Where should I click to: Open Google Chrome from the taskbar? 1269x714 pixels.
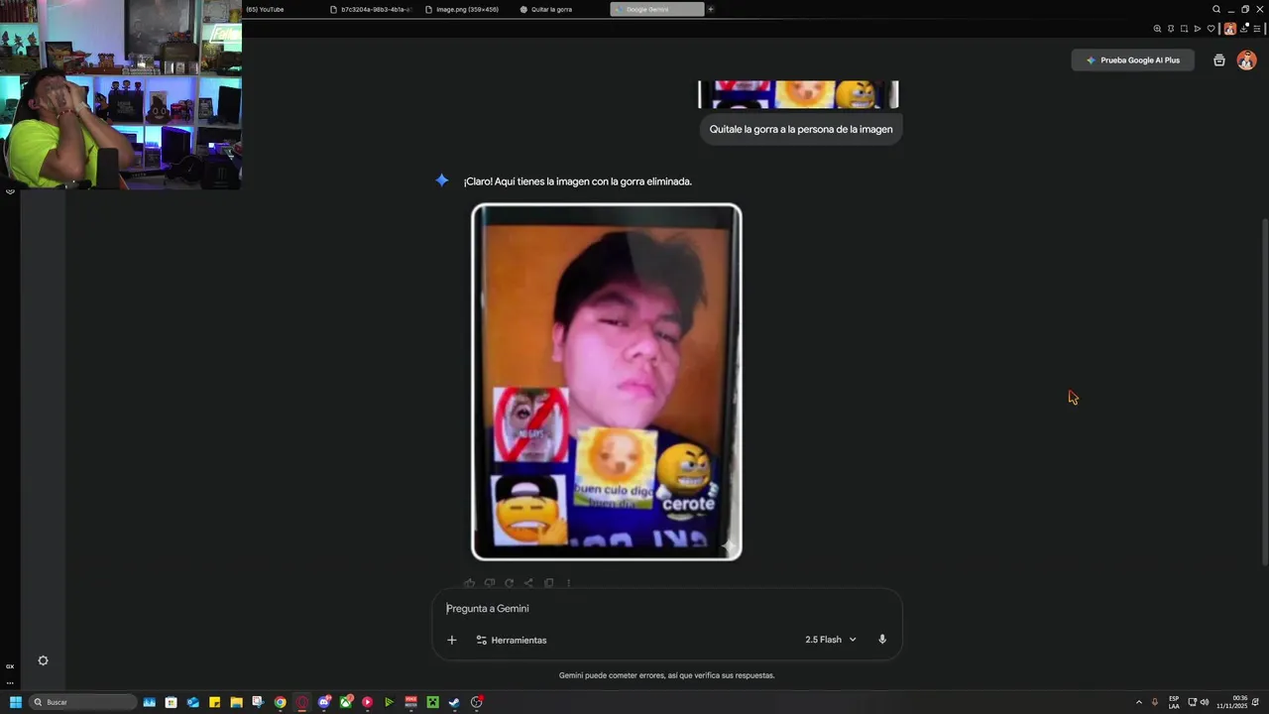281,702
